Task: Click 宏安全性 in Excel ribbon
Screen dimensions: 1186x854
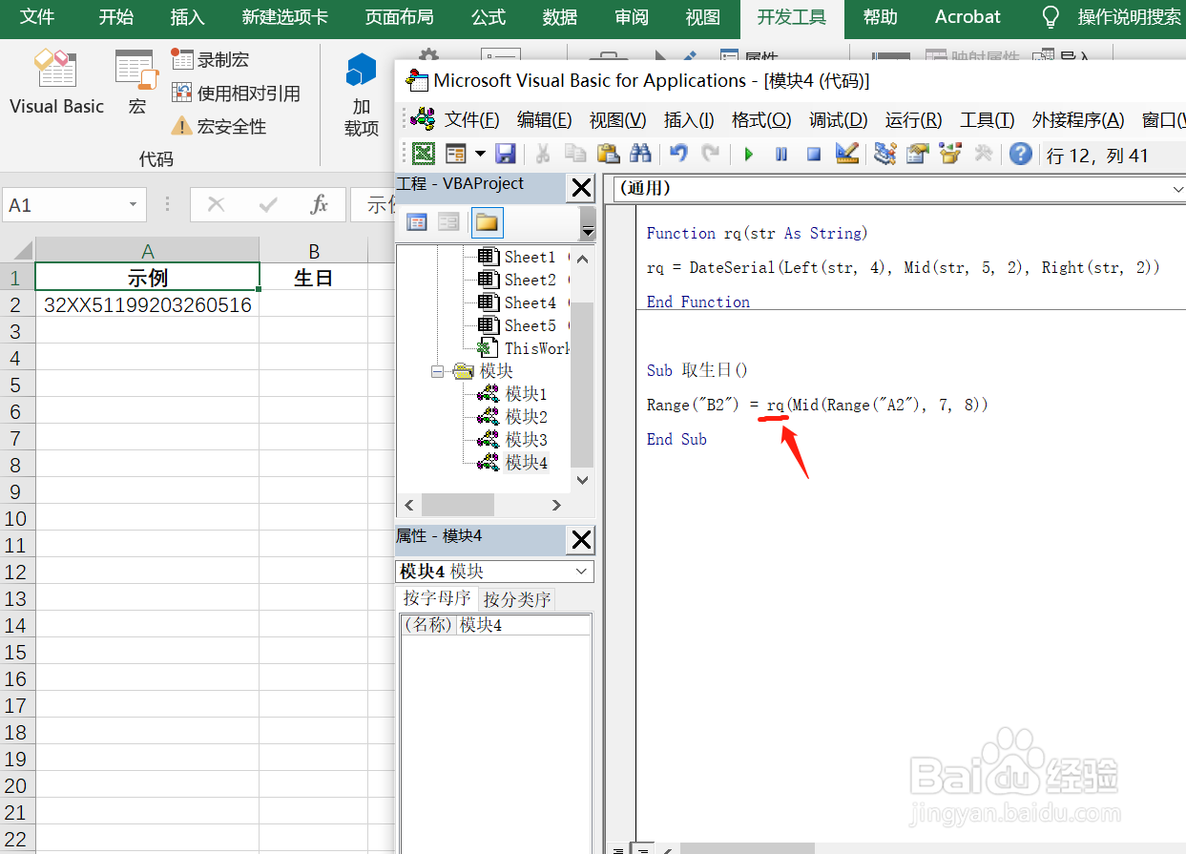Action: tap(218, 126)
